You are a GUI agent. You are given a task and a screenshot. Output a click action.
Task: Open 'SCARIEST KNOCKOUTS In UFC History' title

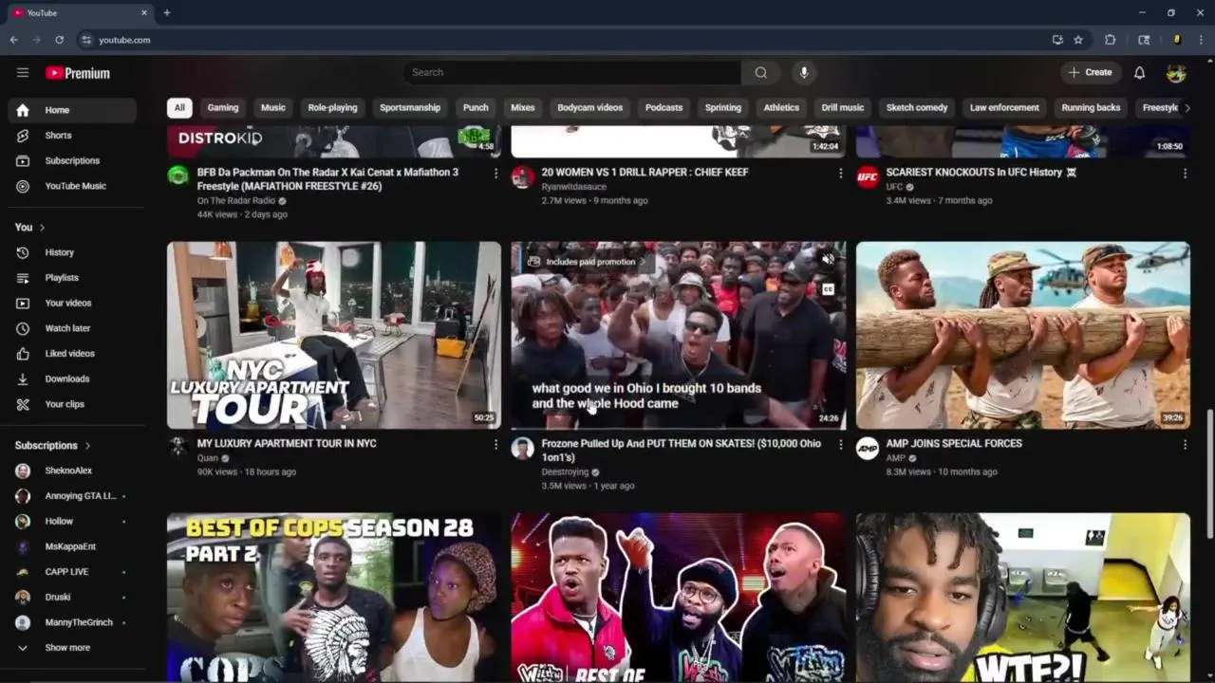pos(981,173)
